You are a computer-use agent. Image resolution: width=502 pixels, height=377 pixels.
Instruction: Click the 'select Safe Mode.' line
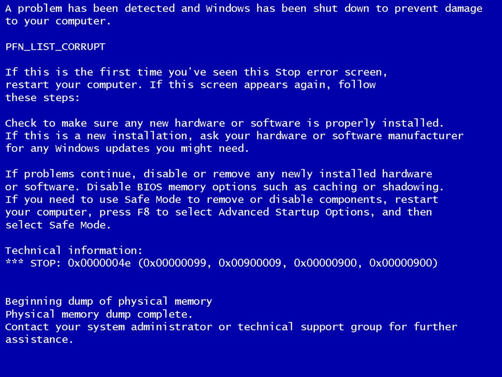[58, 225]
